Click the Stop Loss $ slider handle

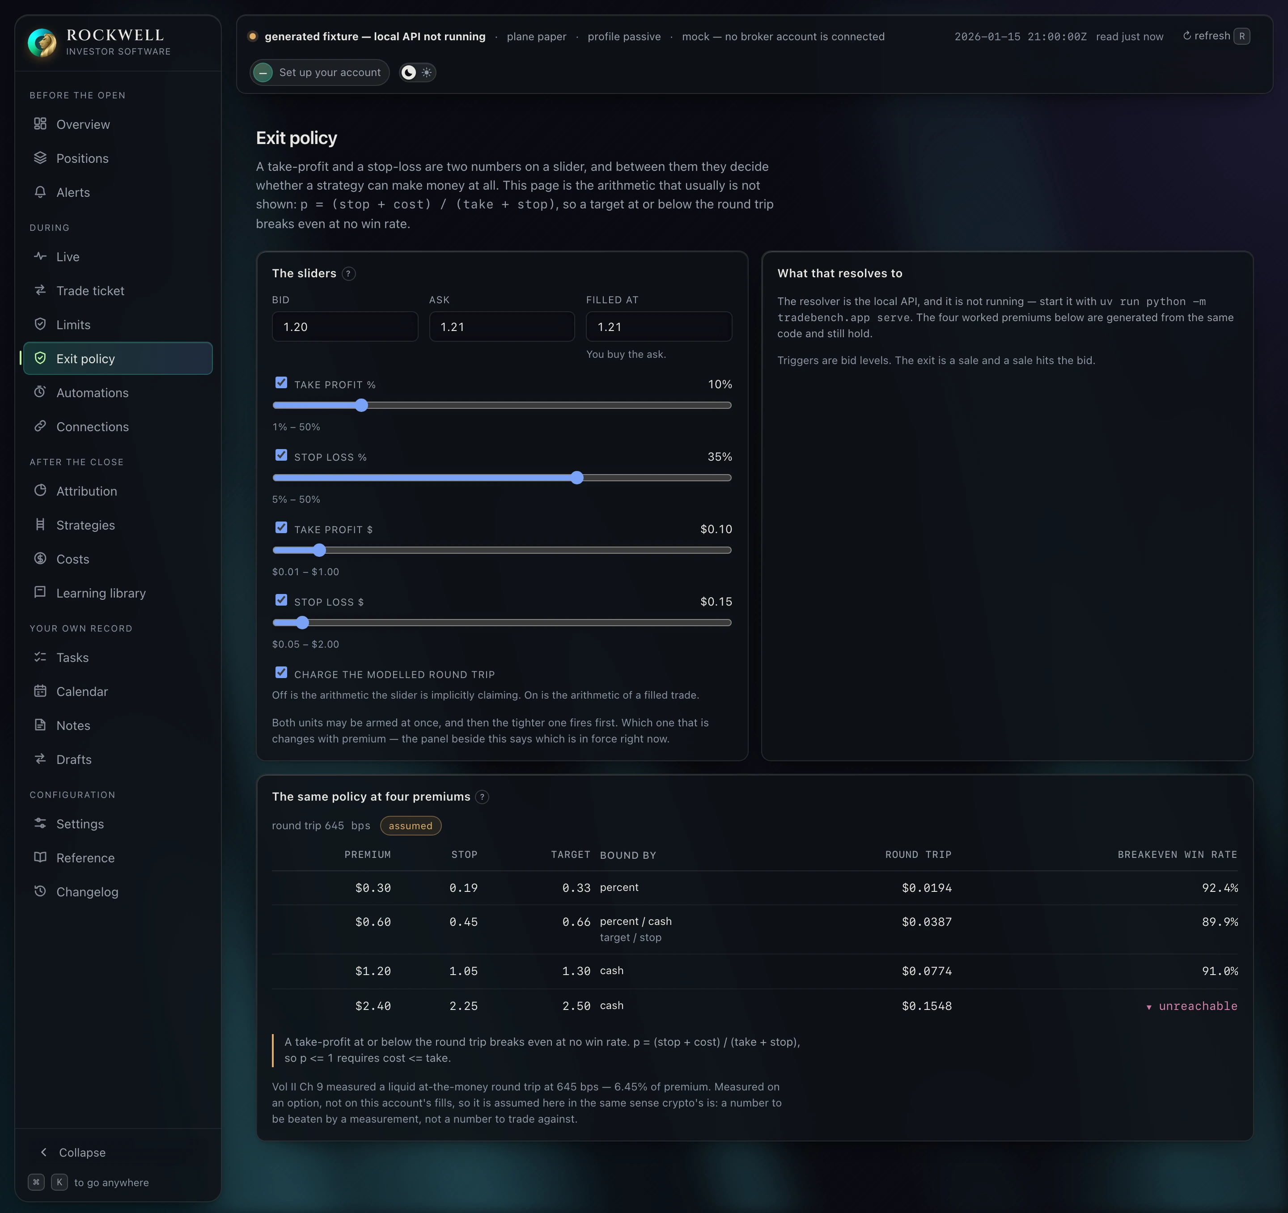tap(303, 623)
